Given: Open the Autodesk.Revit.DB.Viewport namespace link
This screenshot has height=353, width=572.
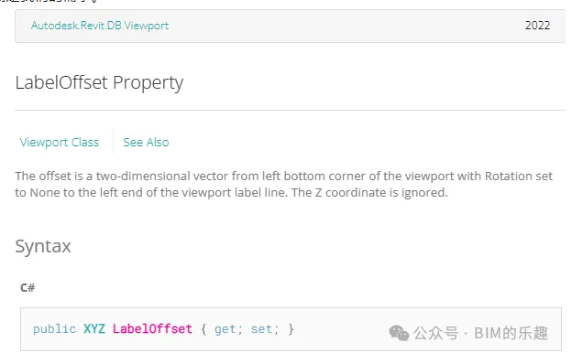Looking at the screenshot, I should point(100,26).
